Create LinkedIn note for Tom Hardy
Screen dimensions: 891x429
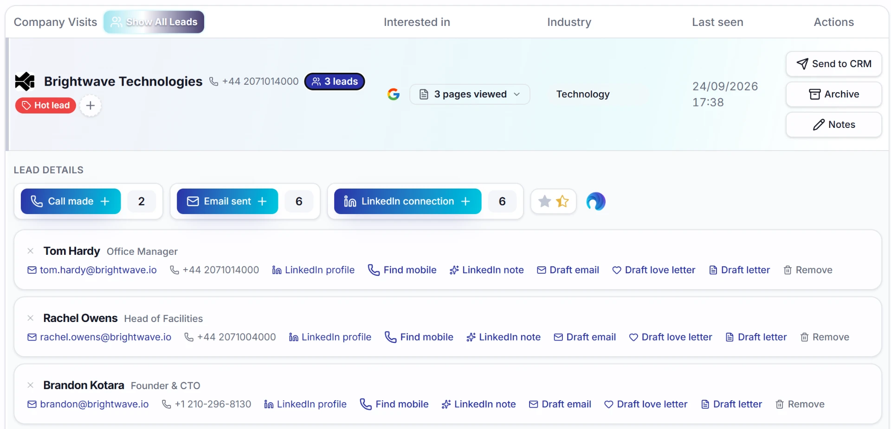[487, 270]
